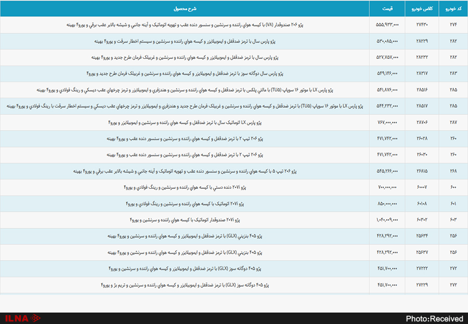Click car code cell in class ۲۵۶۳۴ row
This screenshot has height=324, width=468.
click(453, 236)
